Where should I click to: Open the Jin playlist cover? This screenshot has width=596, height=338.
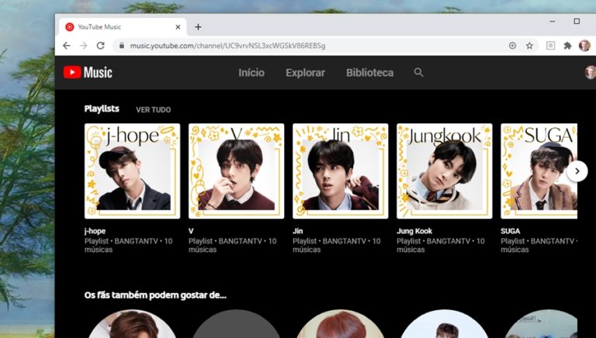click(340, 171)
